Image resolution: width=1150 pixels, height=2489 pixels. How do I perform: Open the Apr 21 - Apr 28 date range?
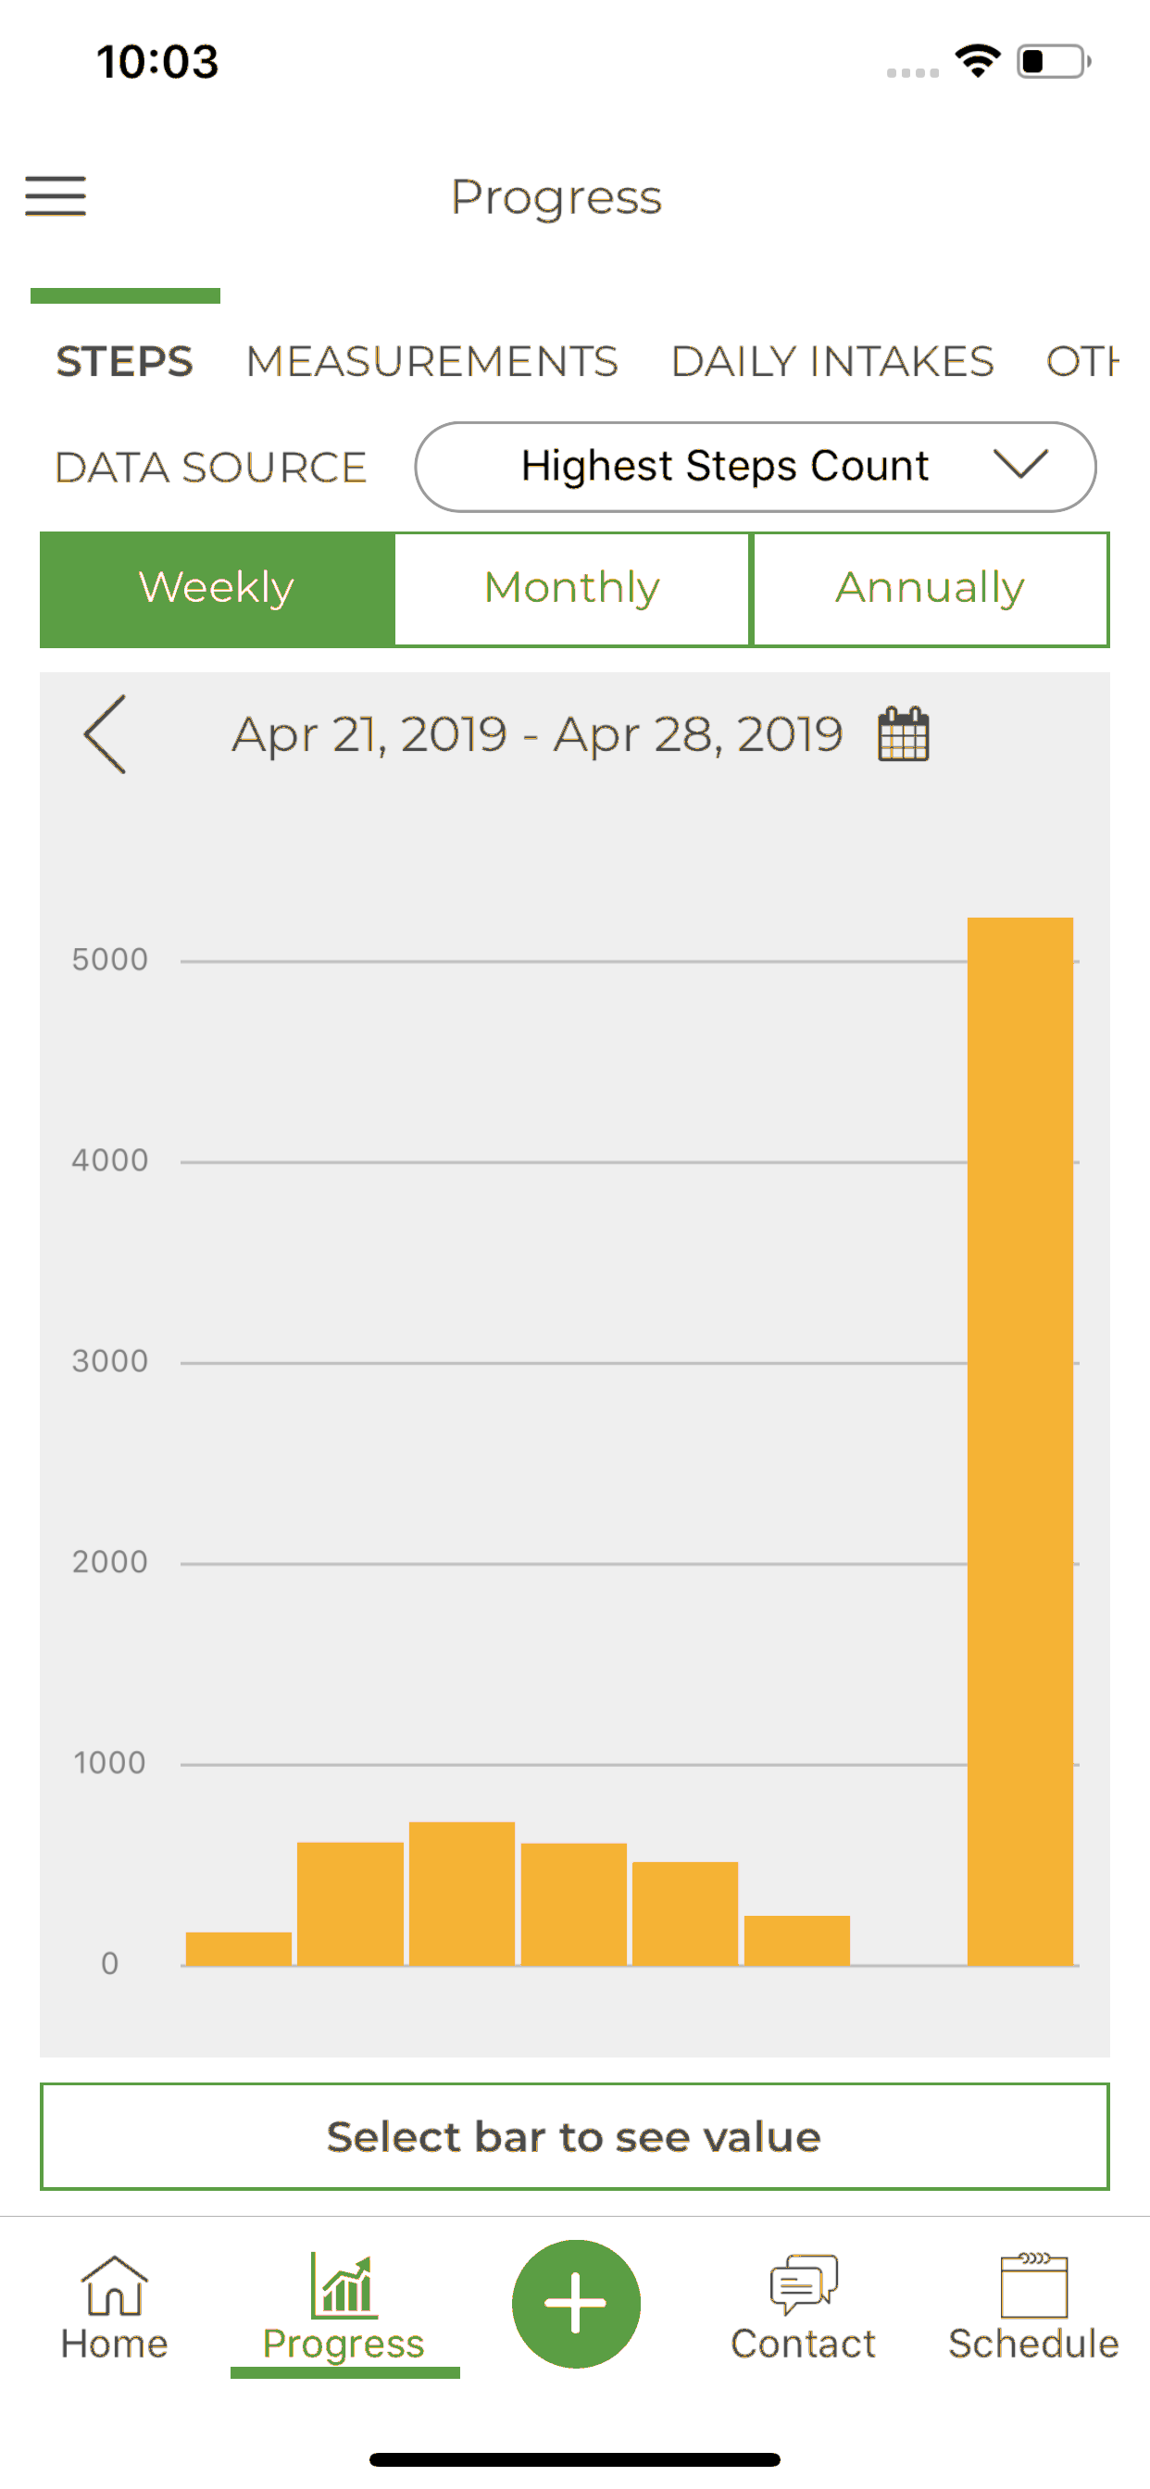pyautogui.click(x=537, y=734)
